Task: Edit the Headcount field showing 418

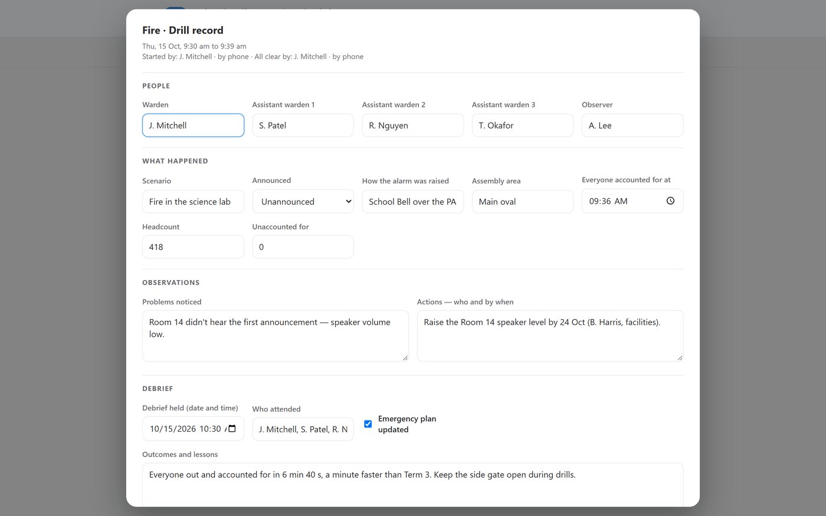Action: (193, 247)
